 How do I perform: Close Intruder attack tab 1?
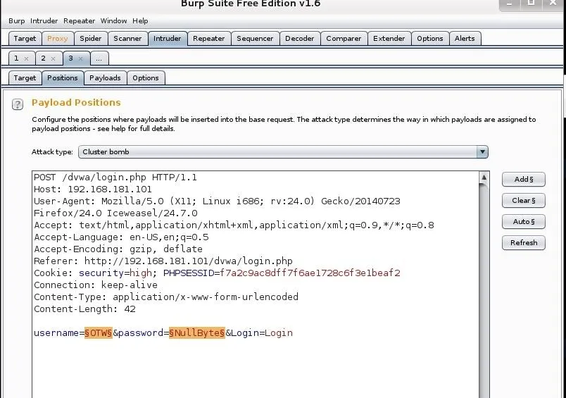pyautogui.click(x=26, y=58)
